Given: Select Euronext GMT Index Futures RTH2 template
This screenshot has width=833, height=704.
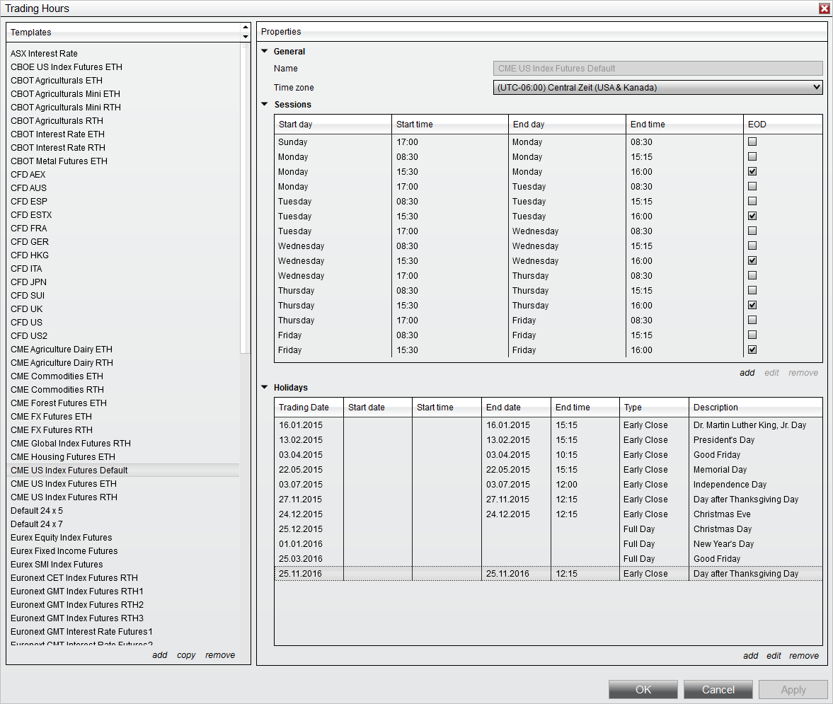Looking at the screenshot, I should pyautogui.click(x=122, y=605).
